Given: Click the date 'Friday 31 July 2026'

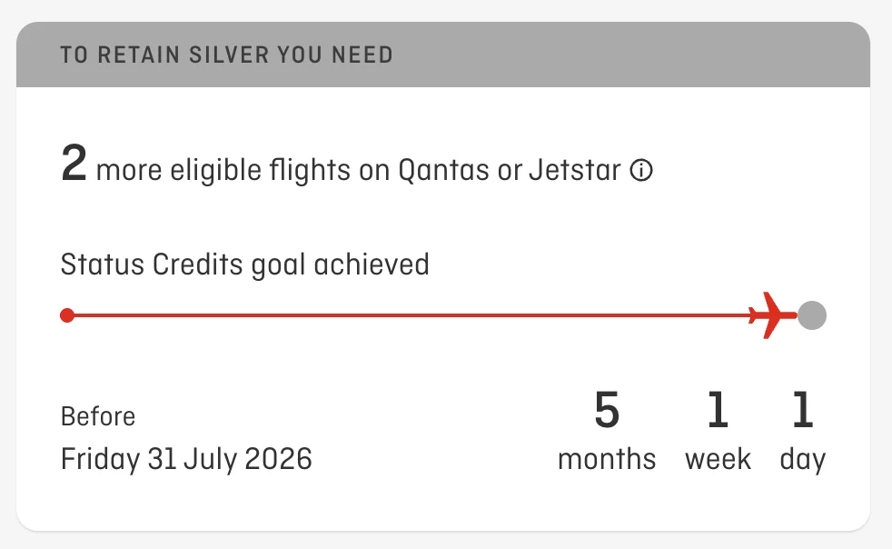Looking at the screenshot, I should coord(186,459).
